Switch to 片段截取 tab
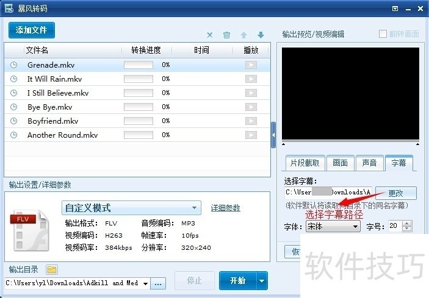The image size is (429, 298). (x=305, y=163)
